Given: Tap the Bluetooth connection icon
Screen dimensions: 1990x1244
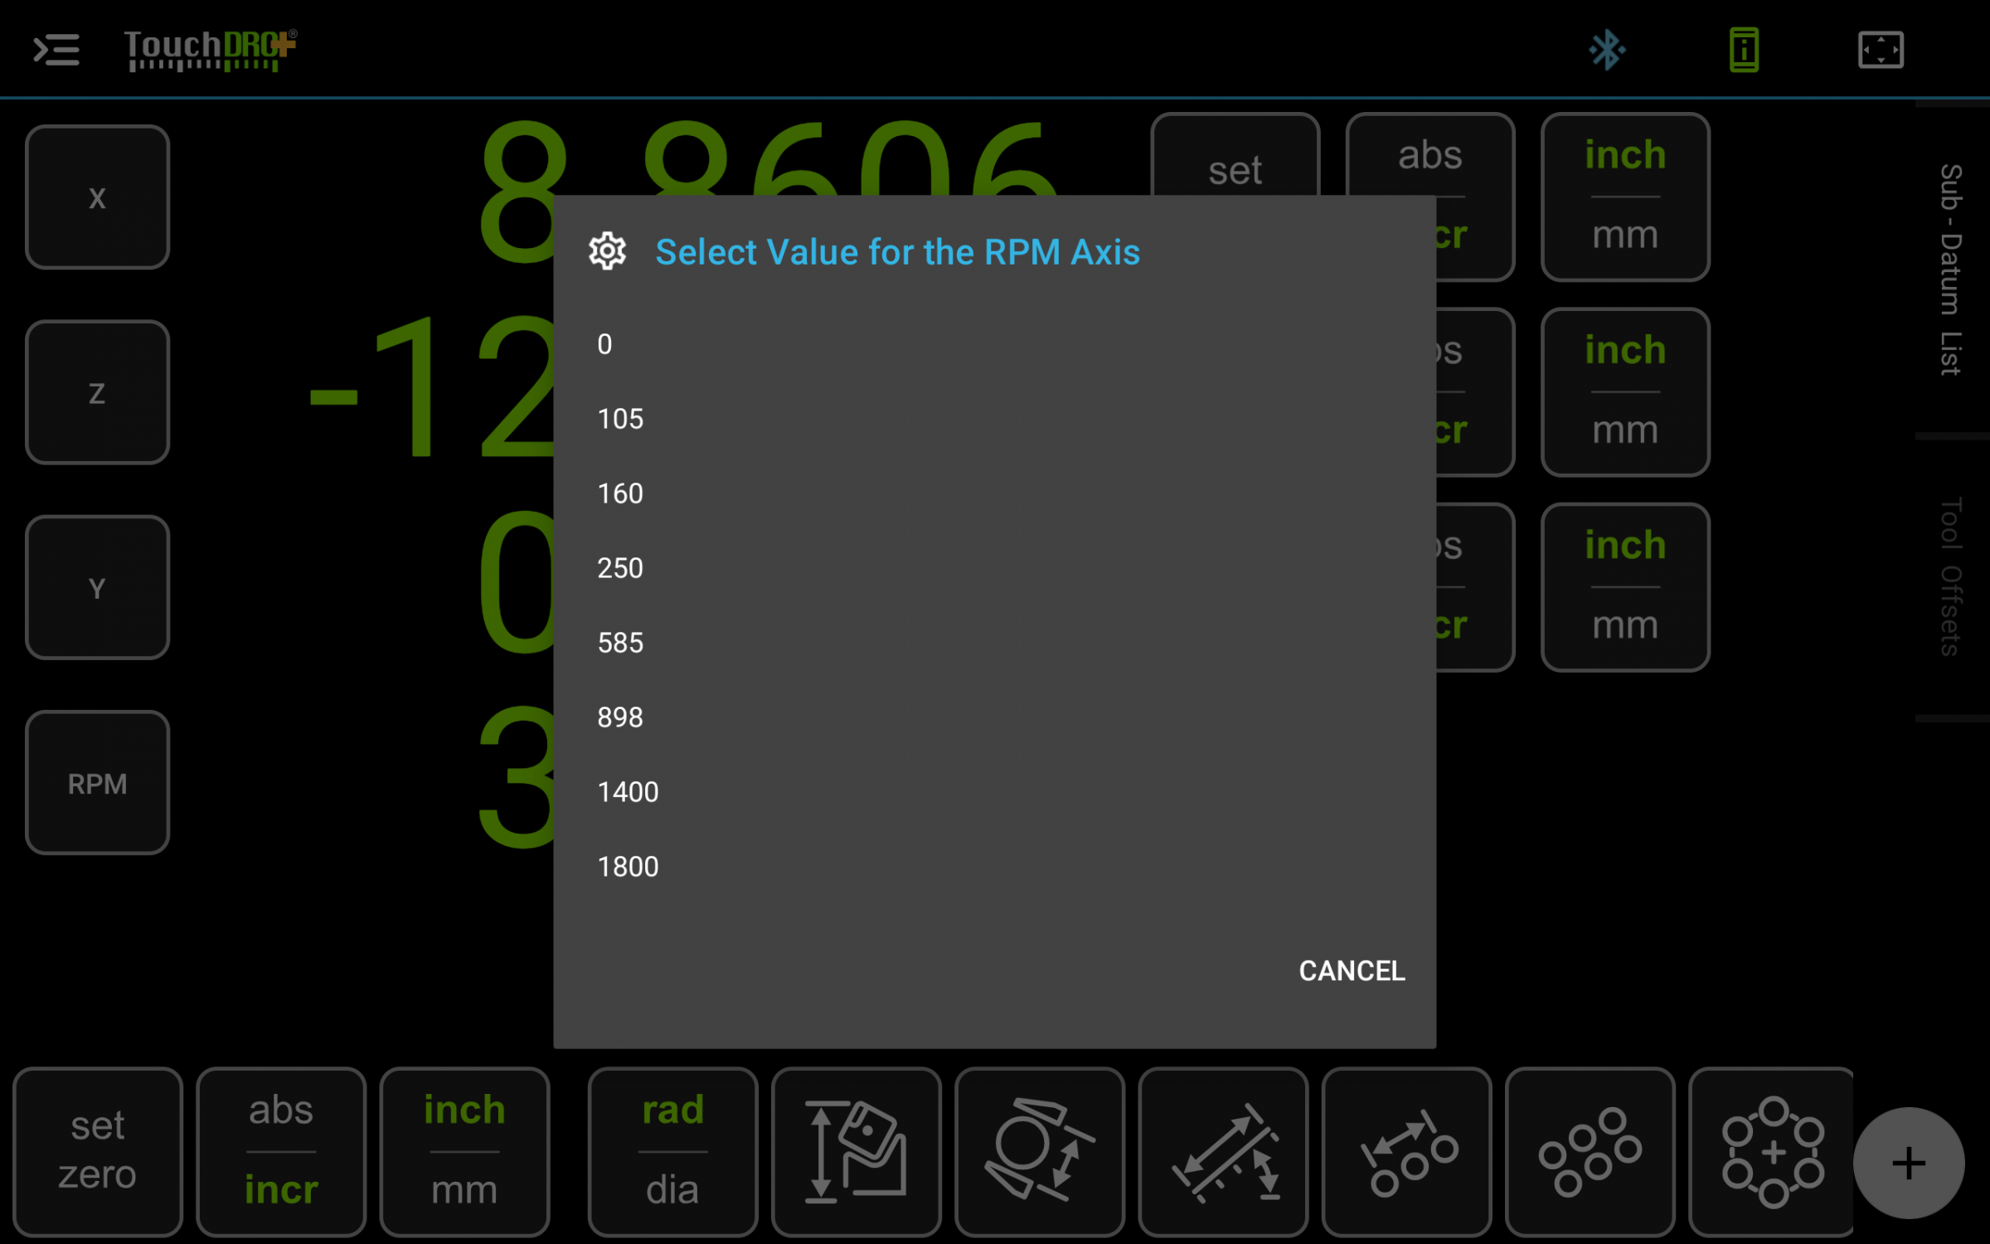Looking at the screenshot, I should (x=1607, y=50).
